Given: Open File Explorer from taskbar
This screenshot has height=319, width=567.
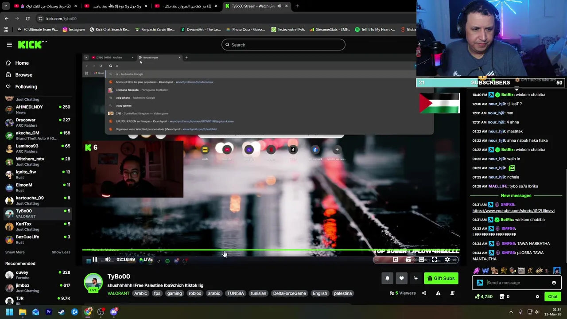Looking at the screenshot, I should pos(23,312).
